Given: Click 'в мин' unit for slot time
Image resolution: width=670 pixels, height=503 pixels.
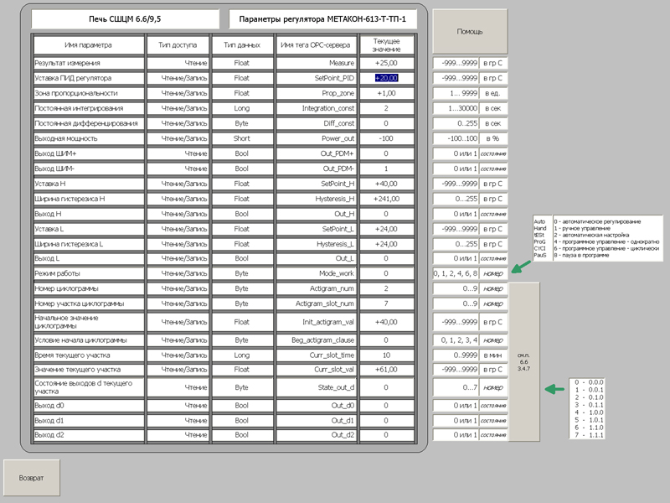Looking at the screenshot, I should click(x=493, y=355).
